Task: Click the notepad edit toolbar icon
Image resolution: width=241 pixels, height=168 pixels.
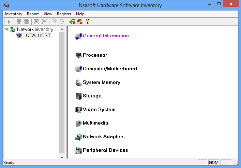Action: [54, 22]
